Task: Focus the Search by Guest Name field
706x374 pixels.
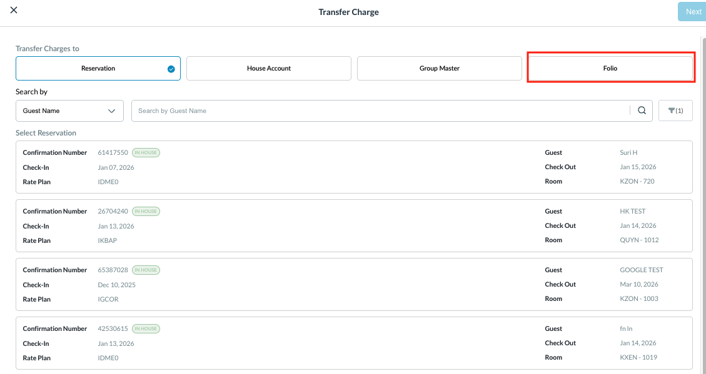Action: click(380, 111)
